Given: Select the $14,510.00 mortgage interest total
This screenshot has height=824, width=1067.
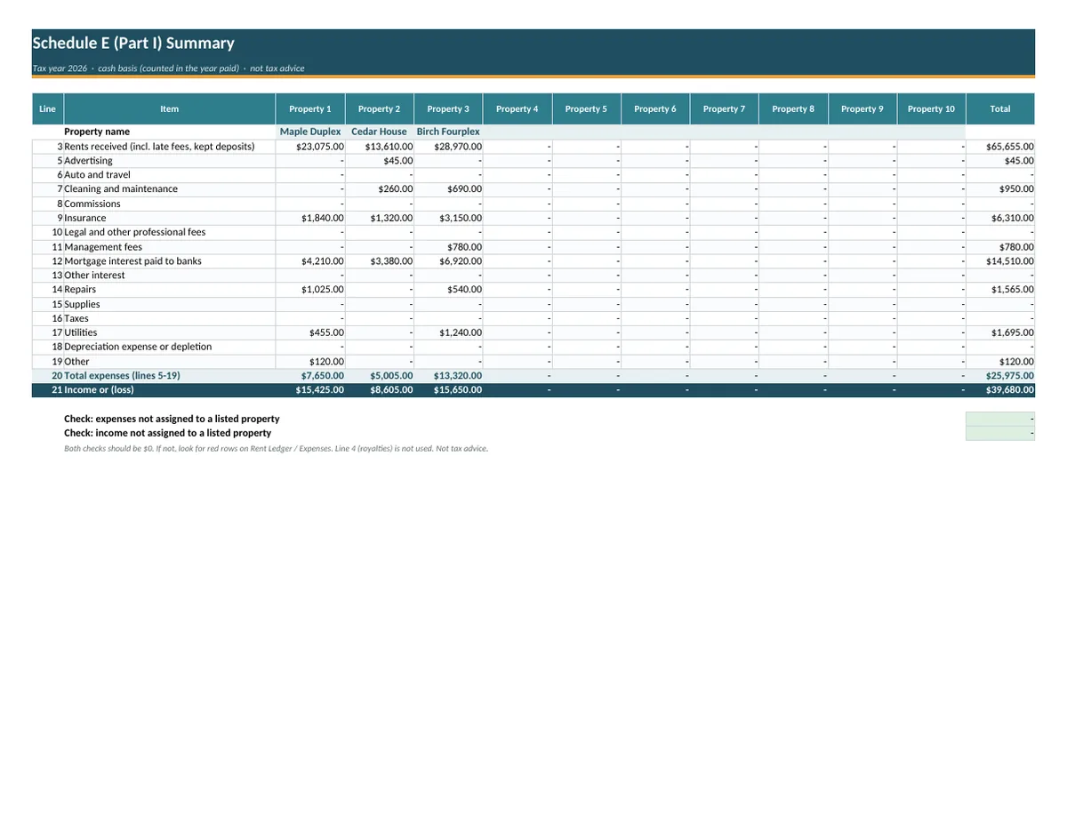Looking at the screenshot, I should point(1000,261).
